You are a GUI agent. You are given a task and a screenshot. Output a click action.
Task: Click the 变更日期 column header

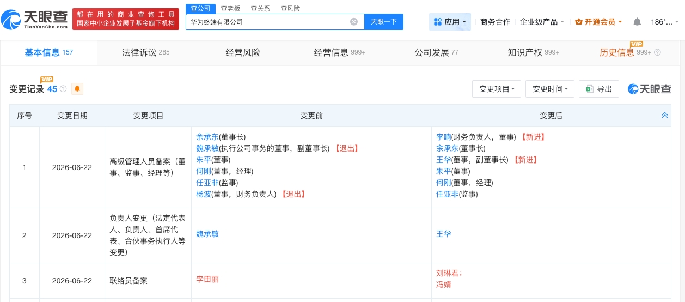coord(72,116)
